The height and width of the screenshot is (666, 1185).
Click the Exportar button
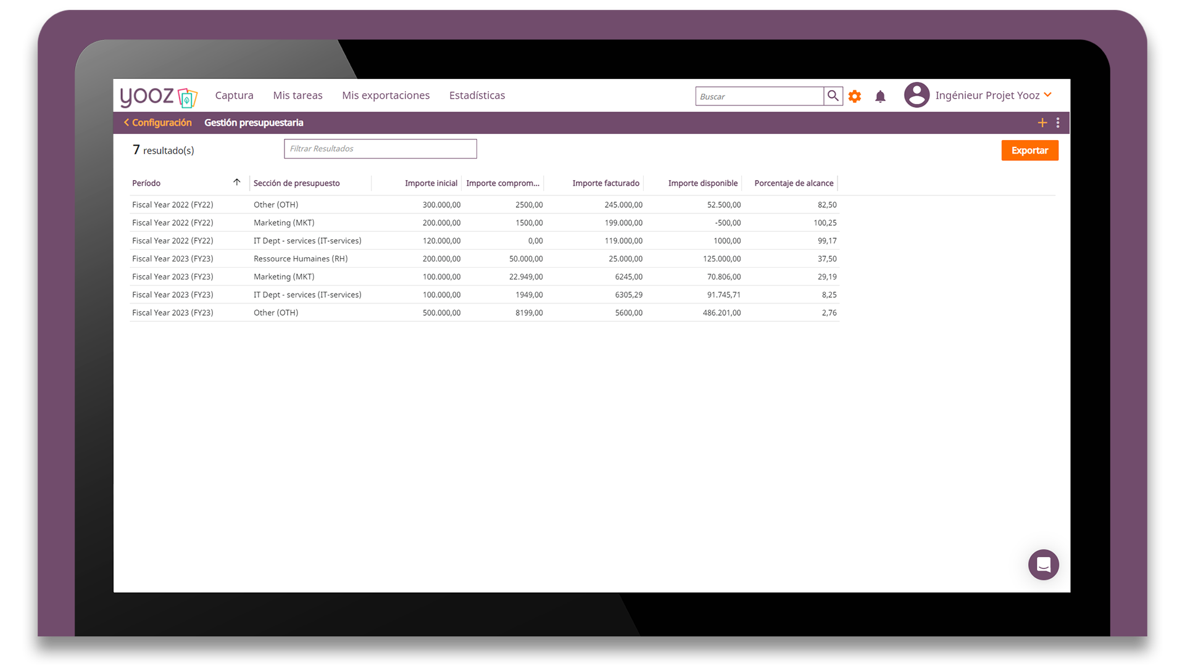click(x=1029, y=150)
